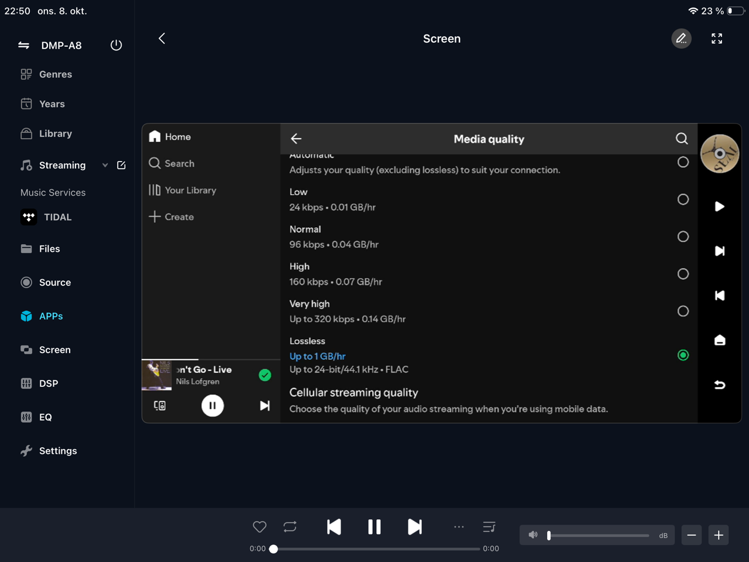The image size is (749, 562).
Task: Open TIDAL music service
Action: click(57, 217)
